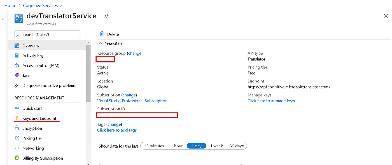The width and height of the screenshot is (392, 165).
Task: Select the 1 week time range
Action: point(216,146)
